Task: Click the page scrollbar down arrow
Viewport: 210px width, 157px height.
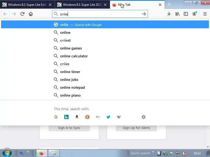Action: (208, 147)
